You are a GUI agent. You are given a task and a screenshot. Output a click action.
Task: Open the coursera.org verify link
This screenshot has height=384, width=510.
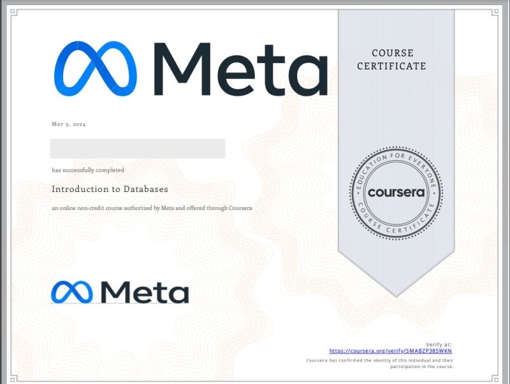coord(390,351)
